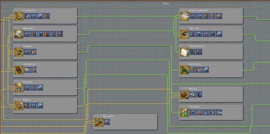Select third blue unlock icon in Baking card
Screen dimensions: 270x134
pyautogui.click(x=40, y=105)
